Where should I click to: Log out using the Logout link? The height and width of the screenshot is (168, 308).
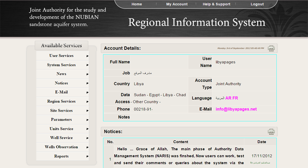257,4
